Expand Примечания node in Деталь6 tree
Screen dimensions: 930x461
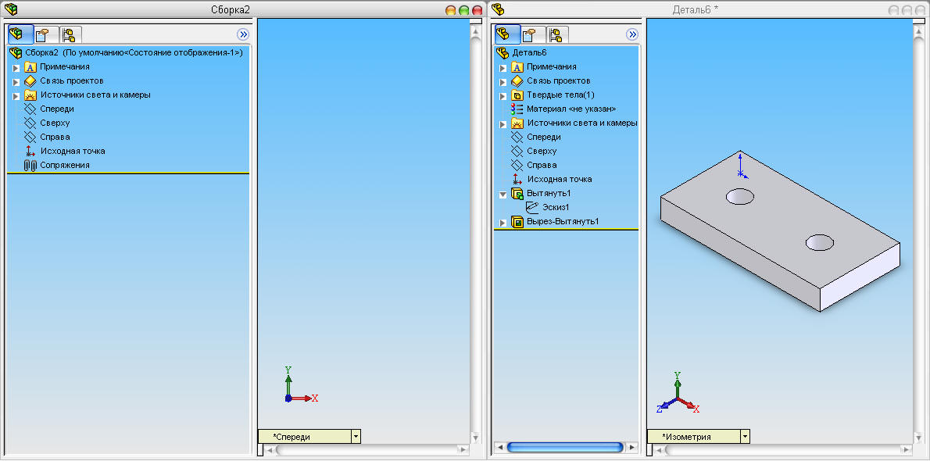pyautogui.click(x=503, y=68)
